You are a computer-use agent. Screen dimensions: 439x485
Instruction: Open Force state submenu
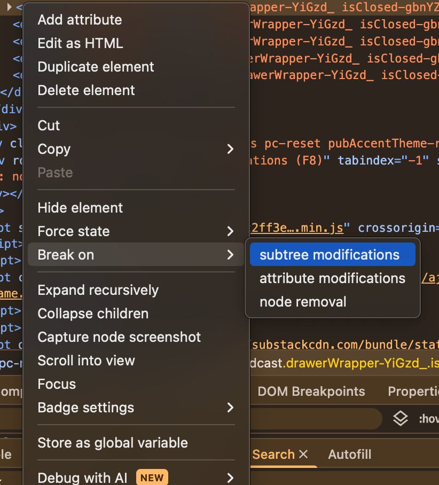tap(136, 231)
